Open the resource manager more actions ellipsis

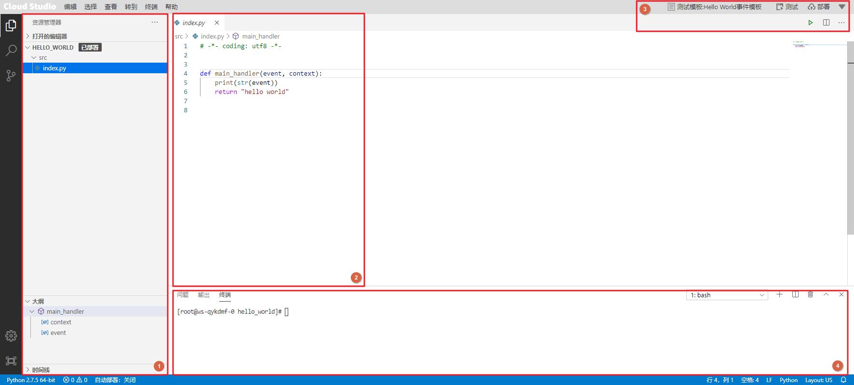pos(155,22)
